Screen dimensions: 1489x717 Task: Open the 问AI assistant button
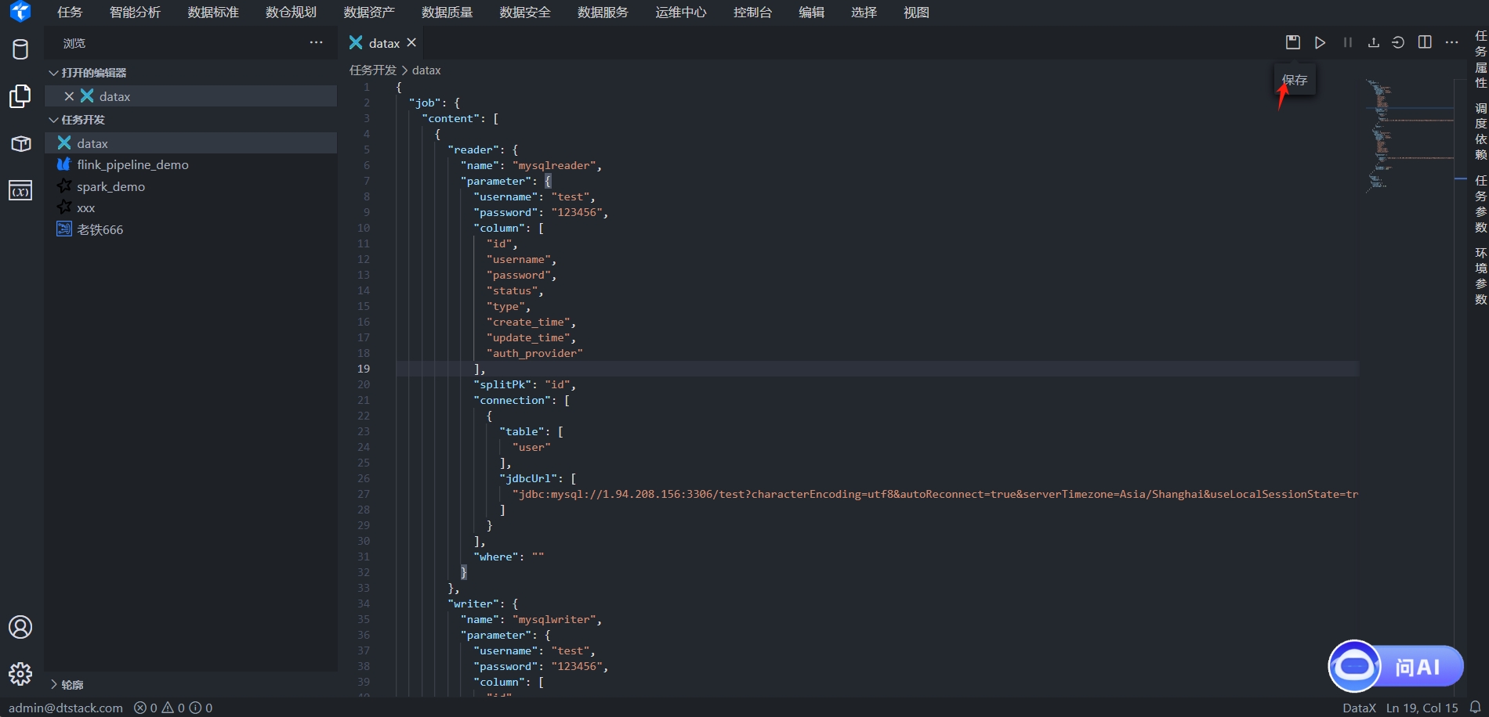[x=1396, y=666]
